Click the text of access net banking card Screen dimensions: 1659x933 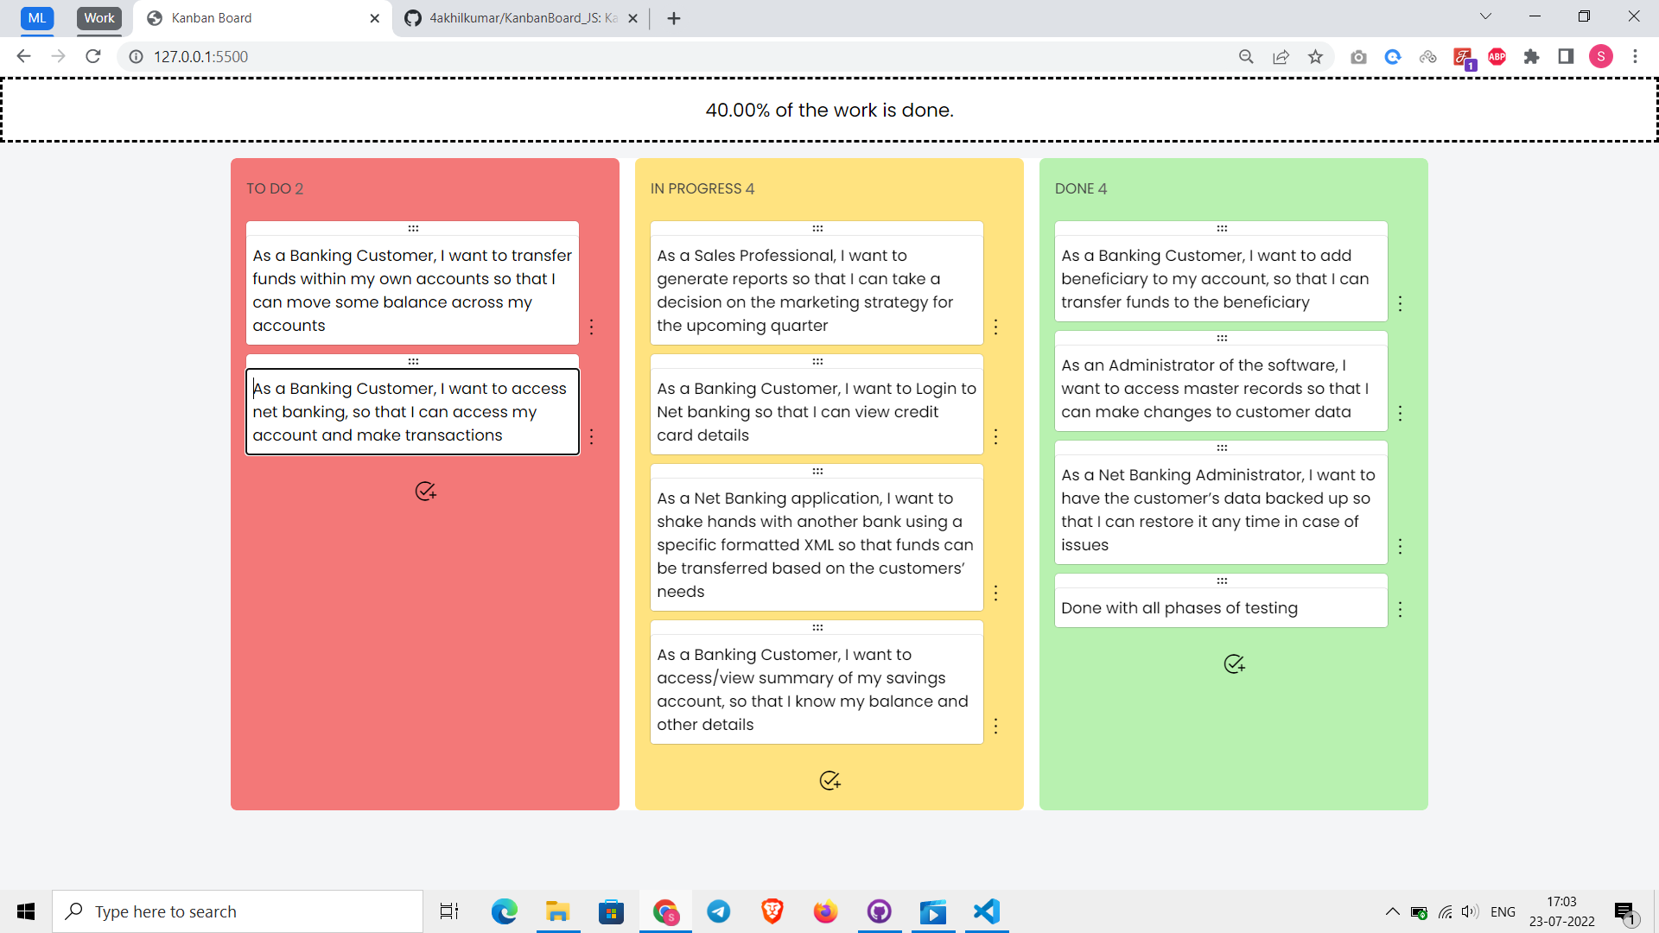click(x=412, y=412)
